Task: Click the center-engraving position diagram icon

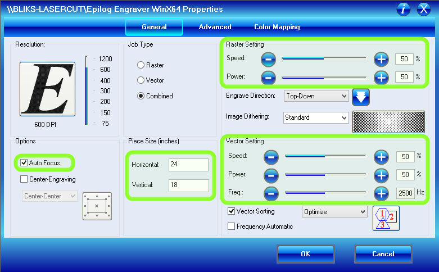Action: (x=97, y=206)
